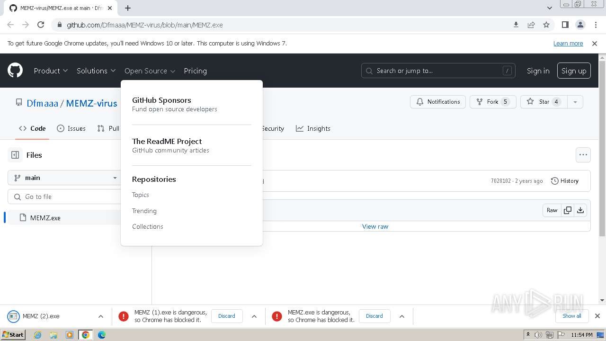606x341 pixels.
Task: Open Microsoft Edge from taskbar
Action: tap(102, 335)
